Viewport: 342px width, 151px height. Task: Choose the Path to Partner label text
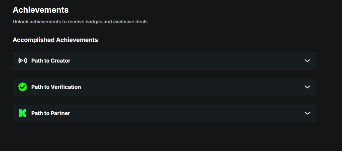[51, 113]
